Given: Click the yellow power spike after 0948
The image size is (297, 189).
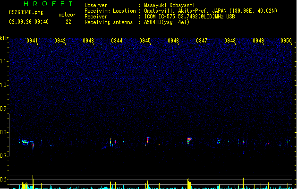Looking at the screenshot, I should click(243, 183).
